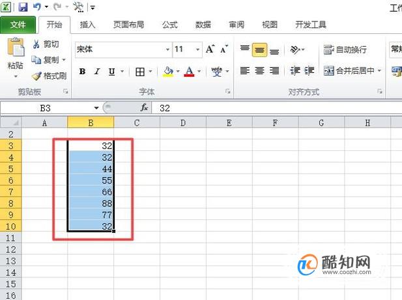The width and height of the screenshot is (402, 300).
Task: Click the formula bar showing 32
Action: (x=277, y=108)
